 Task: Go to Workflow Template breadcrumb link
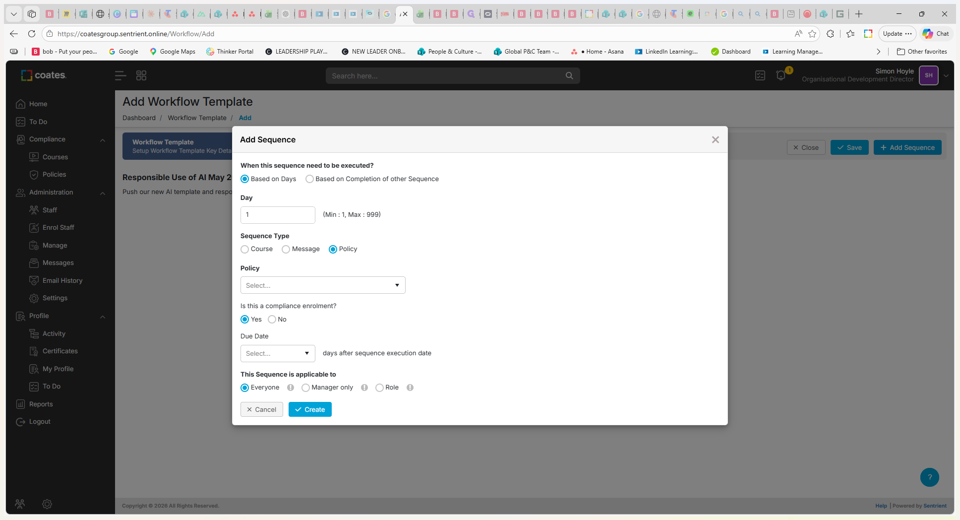coord(197,118)
